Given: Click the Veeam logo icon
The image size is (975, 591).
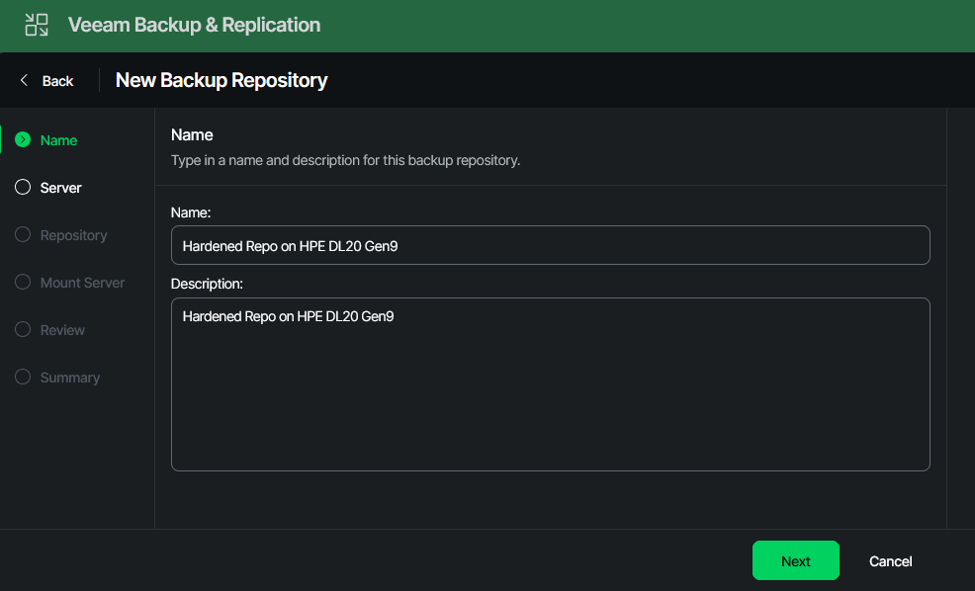Looking at the screenshot, I should (37, 25).
